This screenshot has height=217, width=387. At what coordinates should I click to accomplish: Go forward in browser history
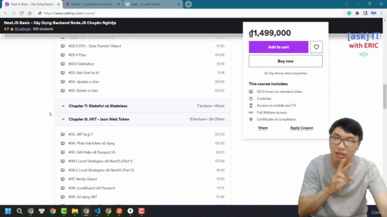(13, 13)
